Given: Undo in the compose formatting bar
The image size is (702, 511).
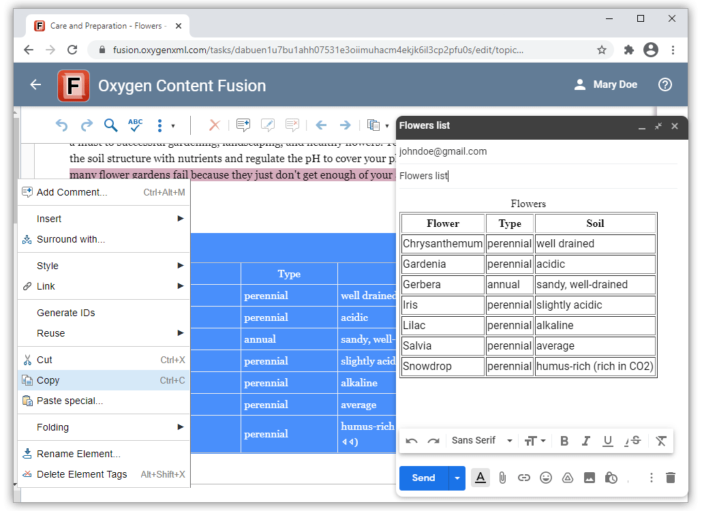Looking at the screenshot, I should coord(412,442).
